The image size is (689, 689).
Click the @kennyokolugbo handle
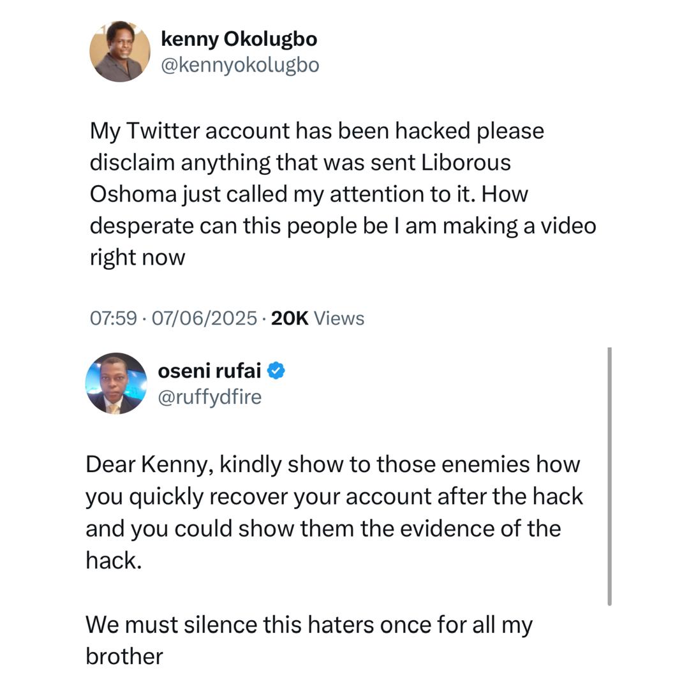click(240, 65)
